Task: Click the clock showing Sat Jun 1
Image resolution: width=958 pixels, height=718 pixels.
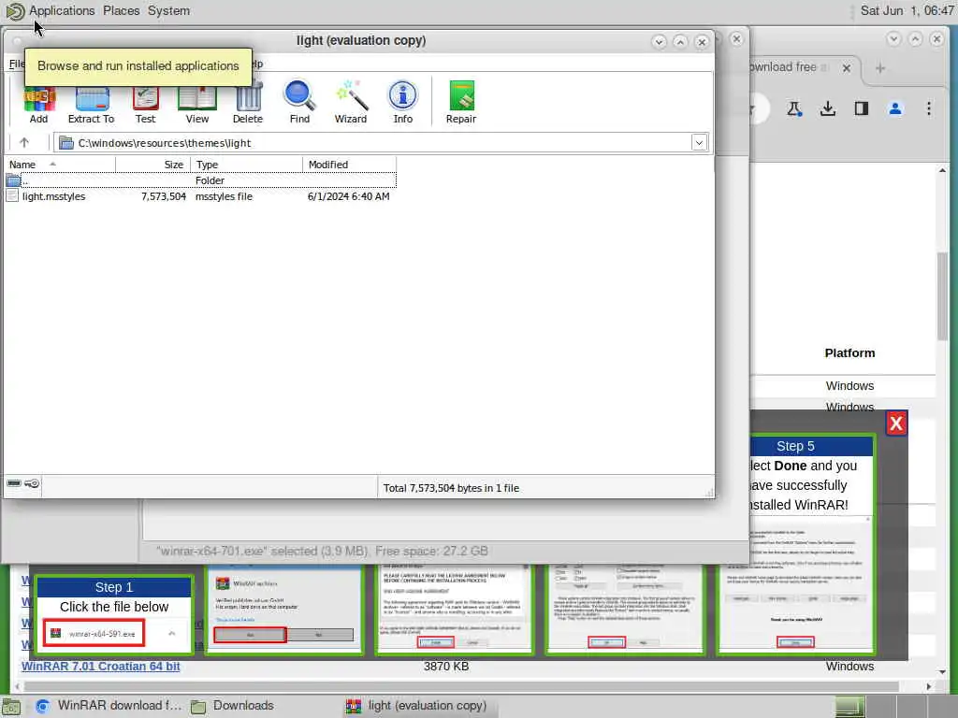Action: (x=907, y=10)
